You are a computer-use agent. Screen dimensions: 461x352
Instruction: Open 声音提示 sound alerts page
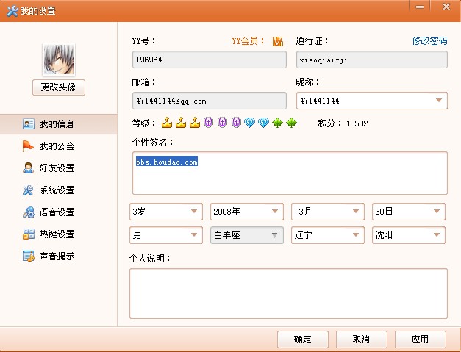tap(59, 256)
